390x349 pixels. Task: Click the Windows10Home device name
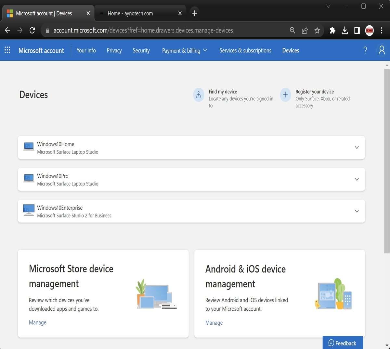56,144
